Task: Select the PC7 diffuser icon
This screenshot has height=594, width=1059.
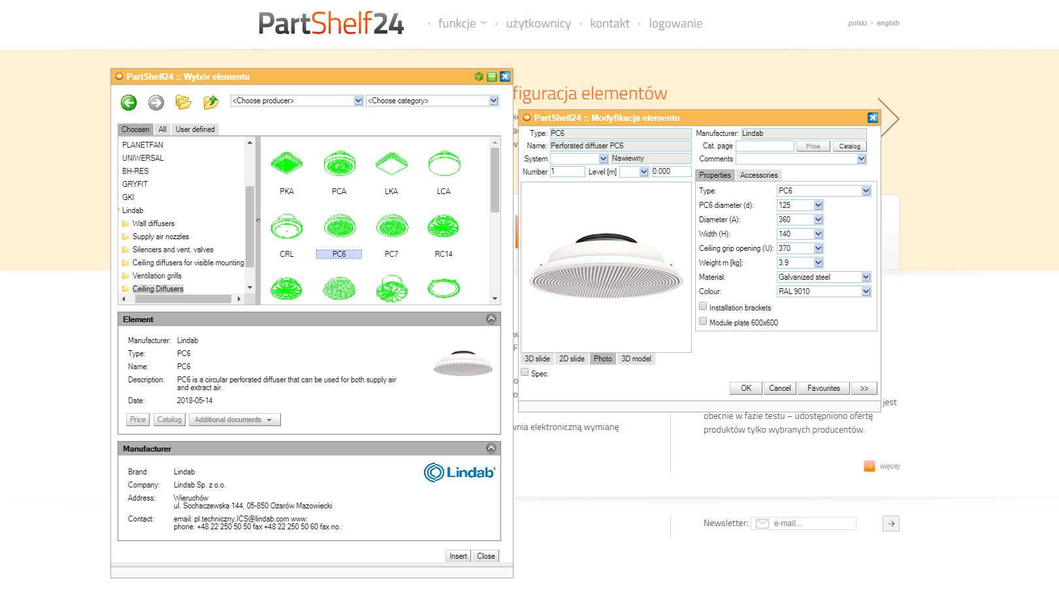Action: [391, 226]
